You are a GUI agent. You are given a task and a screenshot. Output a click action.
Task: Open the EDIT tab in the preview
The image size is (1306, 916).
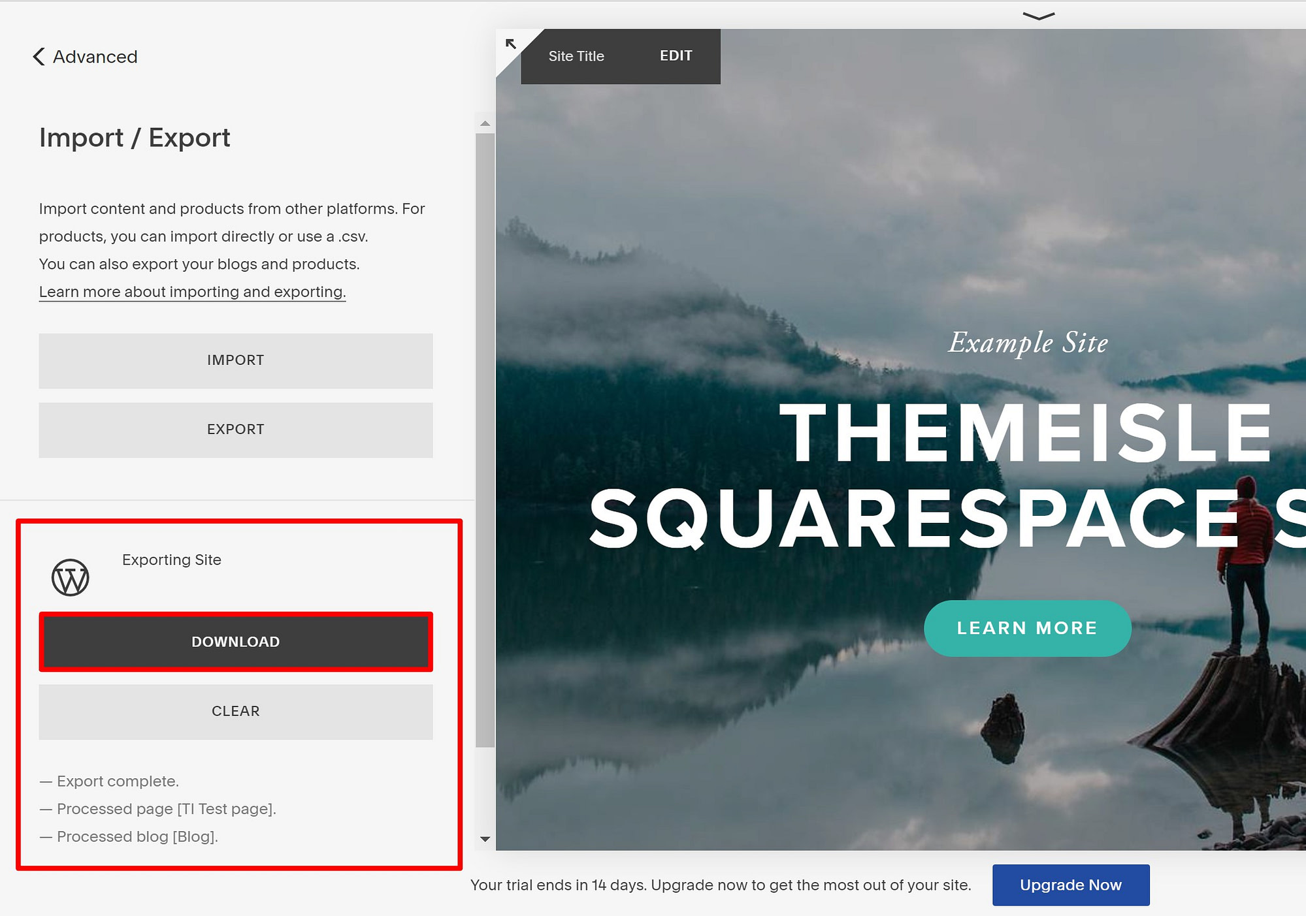tap(676, 56)
